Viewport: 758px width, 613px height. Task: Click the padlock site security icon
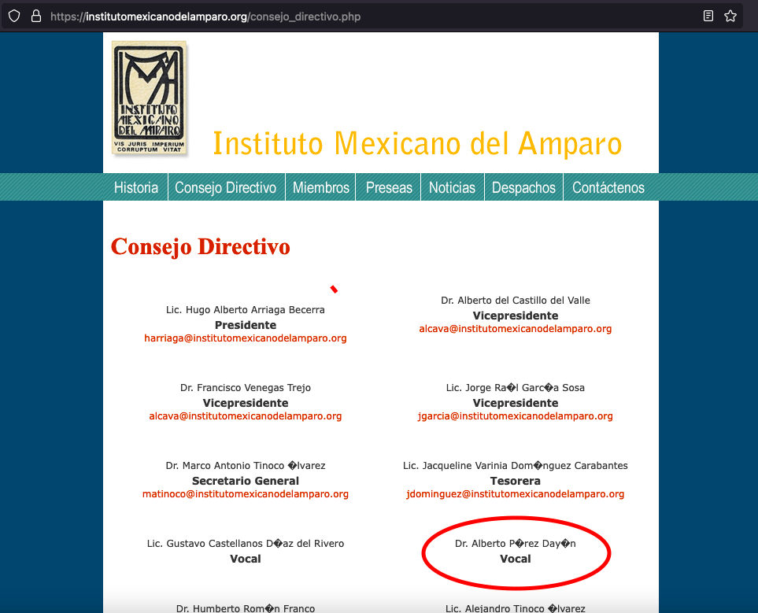[35, 16]
